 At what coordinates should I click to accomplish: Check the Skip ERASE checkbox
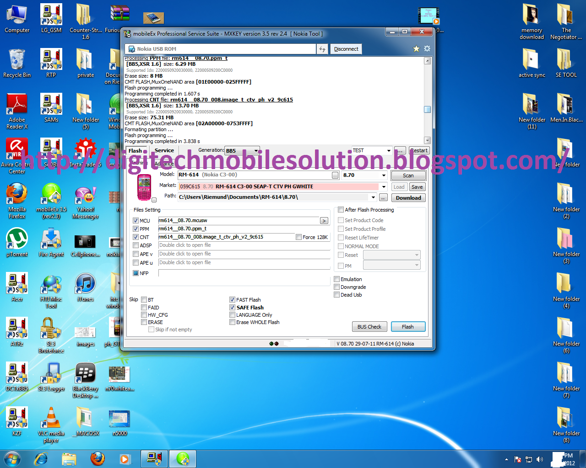[144, 322]
